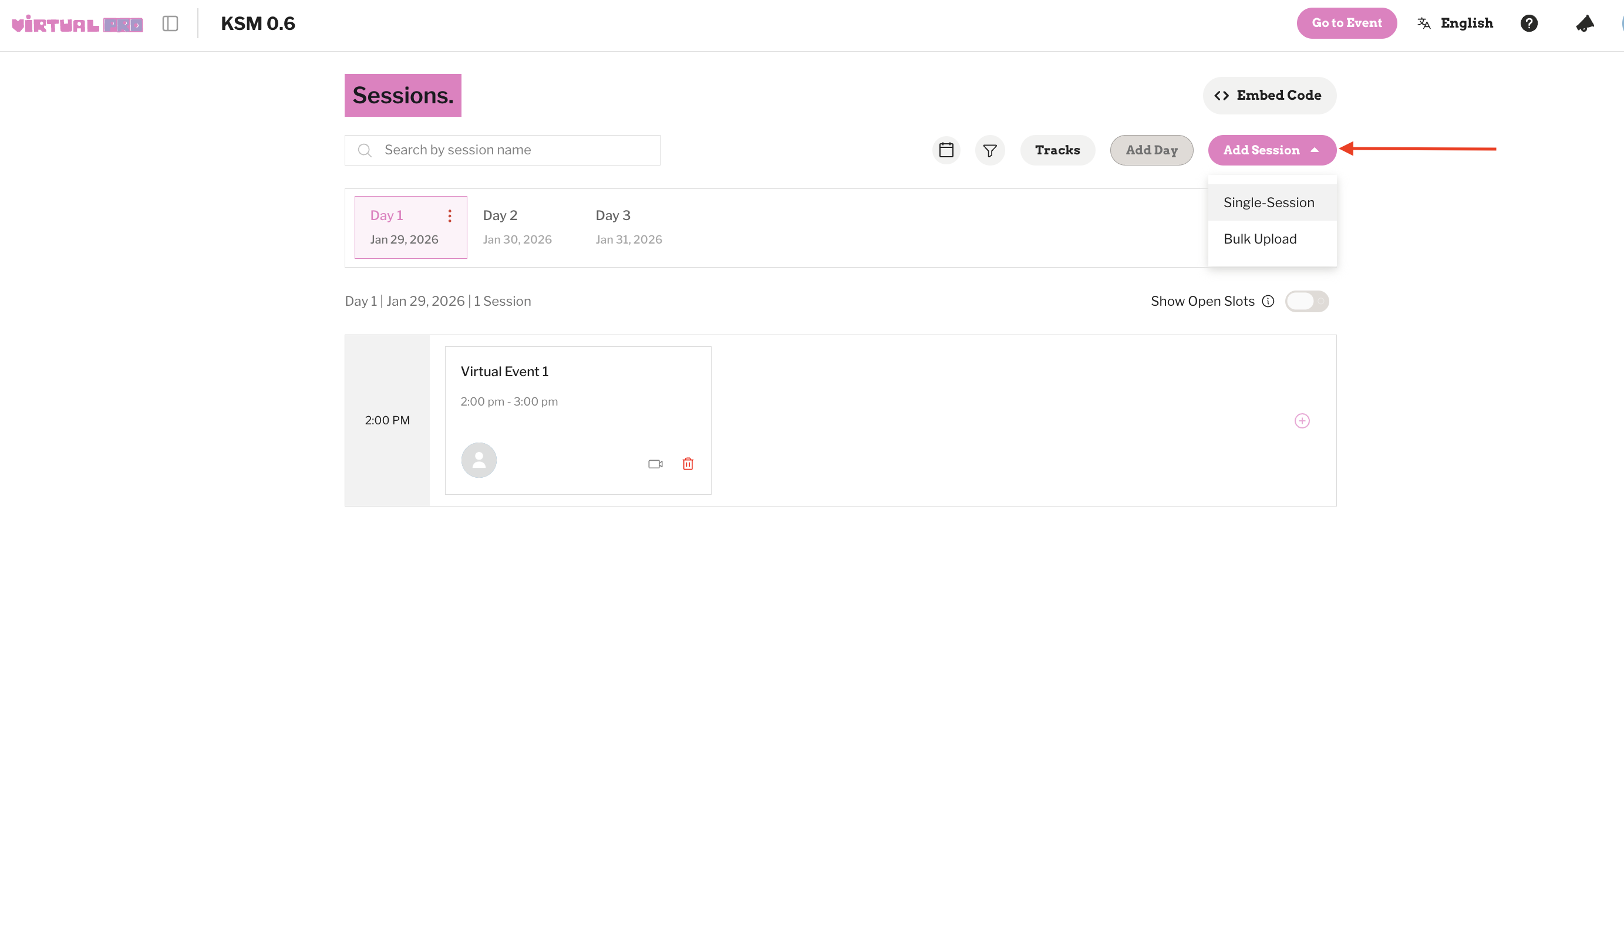1624x952 pixels.
Task: Open the Tracks button
Action: point(1057,150)
